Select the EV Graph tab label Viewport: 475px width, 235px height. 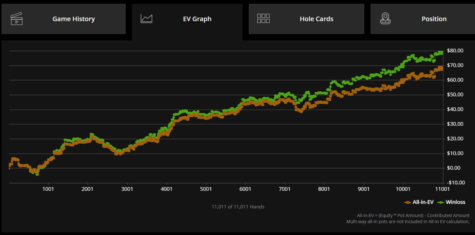[197, 19]
